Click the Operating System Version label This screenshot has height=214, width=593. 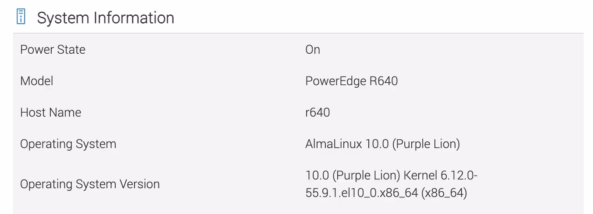click(90, 184)
